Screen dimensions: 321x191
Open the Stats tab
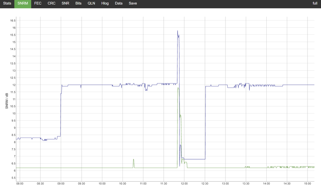[x=7, y=4]
